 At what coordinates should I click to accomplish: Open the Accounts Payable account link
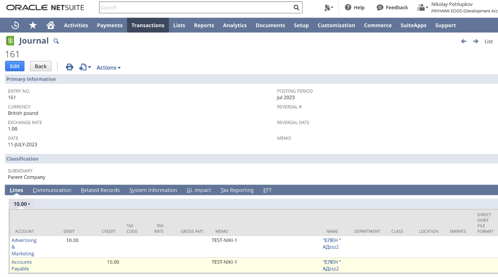point(22,265)
